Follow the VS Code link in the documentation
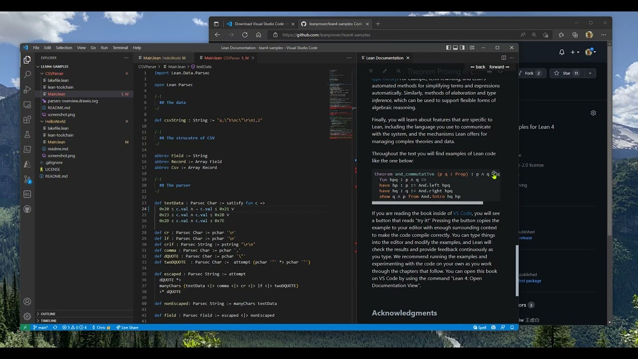Screen dimensions: 638x359 click(x=462, y=213)
